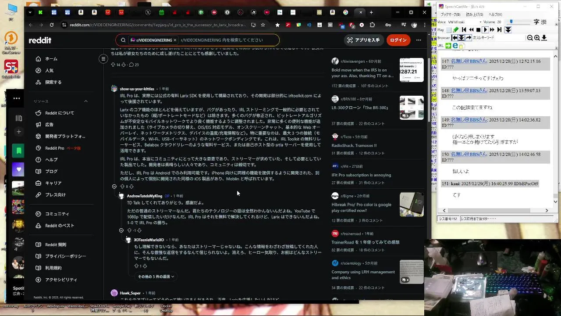This screenshot has width=561, height=316.
Task: Collapse リソース sidebar section
Action: 86,101
